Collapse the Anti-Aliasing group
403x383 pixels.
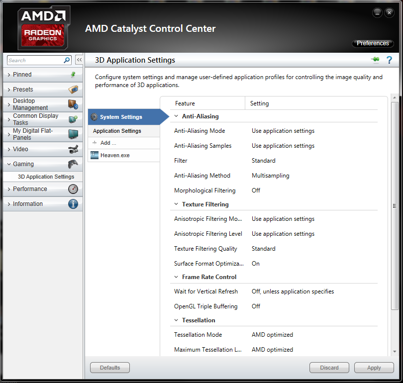pos(176,116)
